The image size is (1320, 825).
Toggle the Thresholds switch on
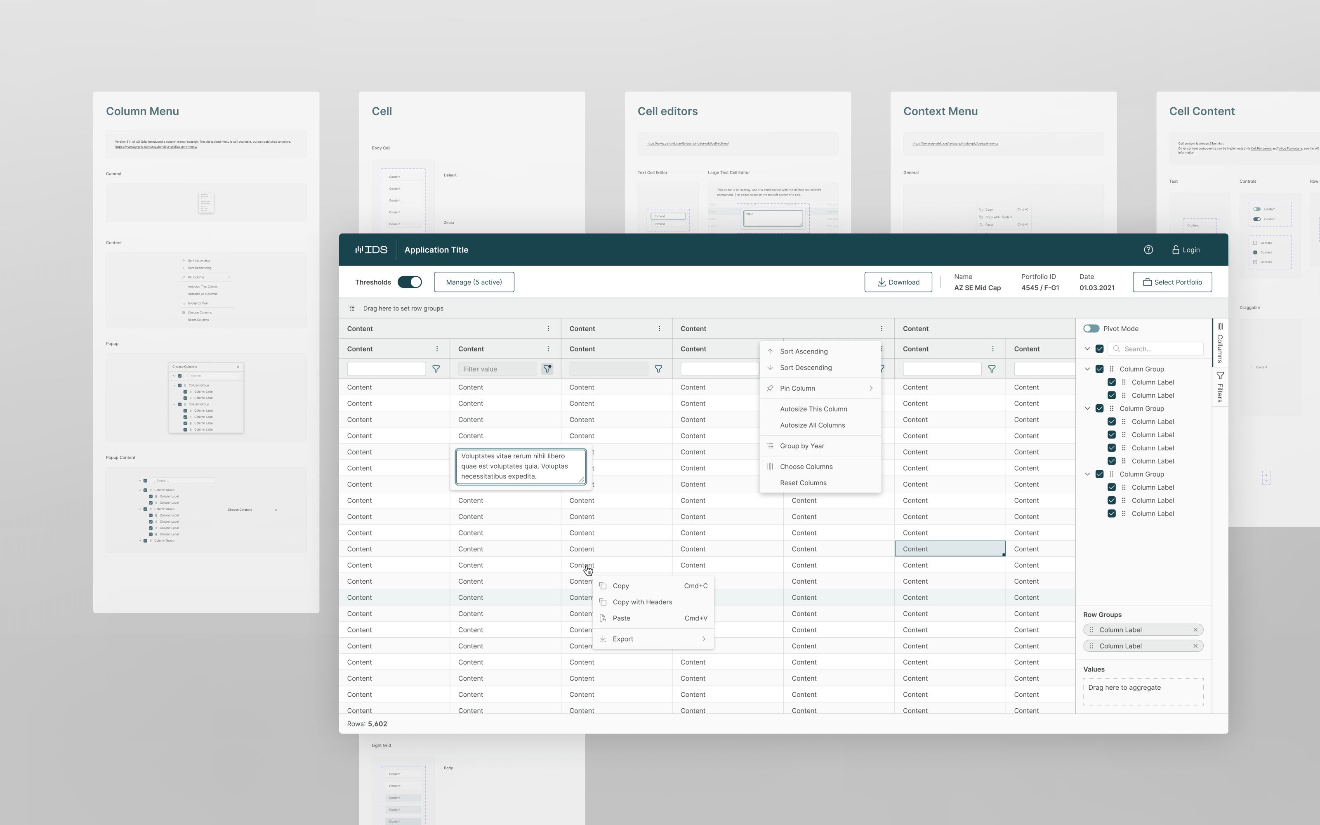pyautogui.click(x=409, y=281)
